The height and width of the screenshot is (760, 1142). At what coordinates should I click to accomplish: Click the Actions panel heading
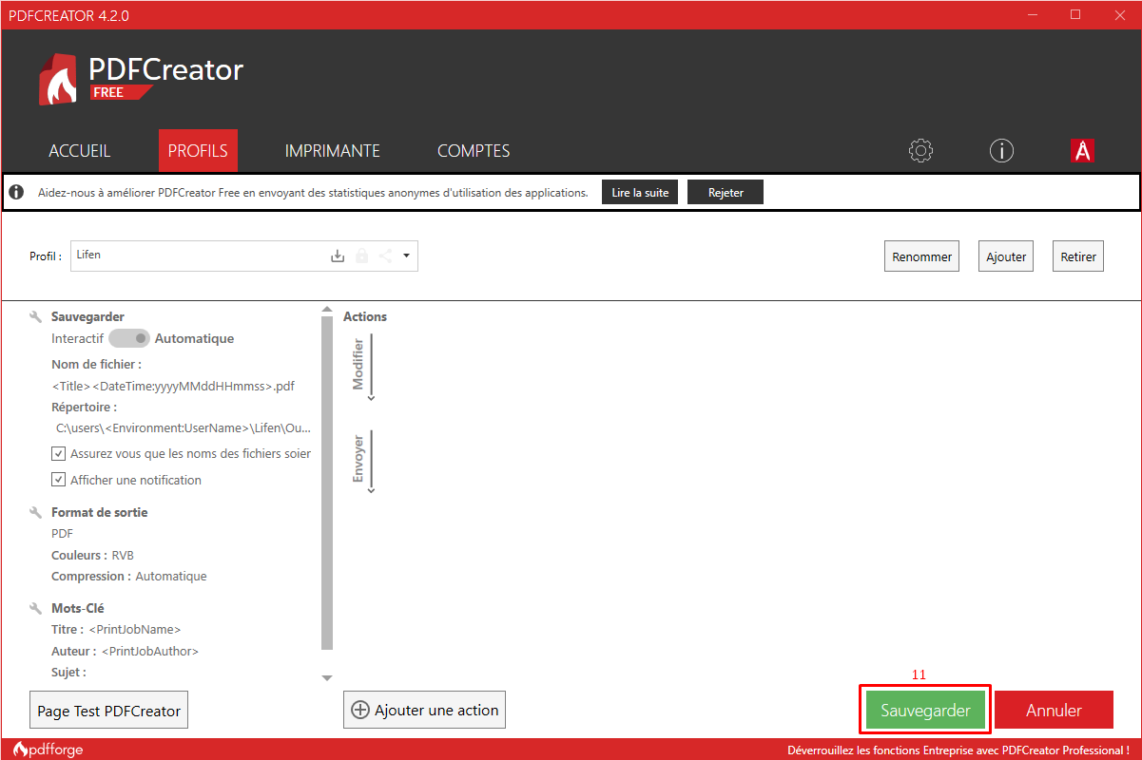pos(365,316)
